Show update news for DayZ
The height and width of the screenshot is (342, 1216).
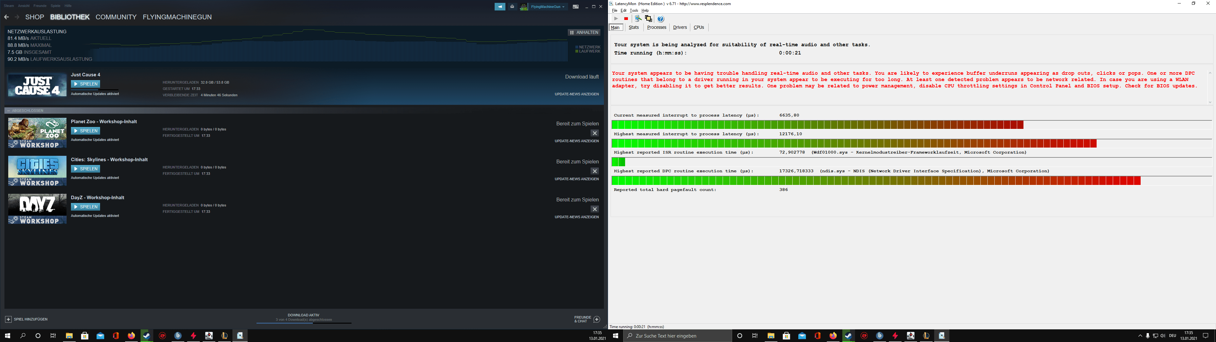[x=576, y=217]
